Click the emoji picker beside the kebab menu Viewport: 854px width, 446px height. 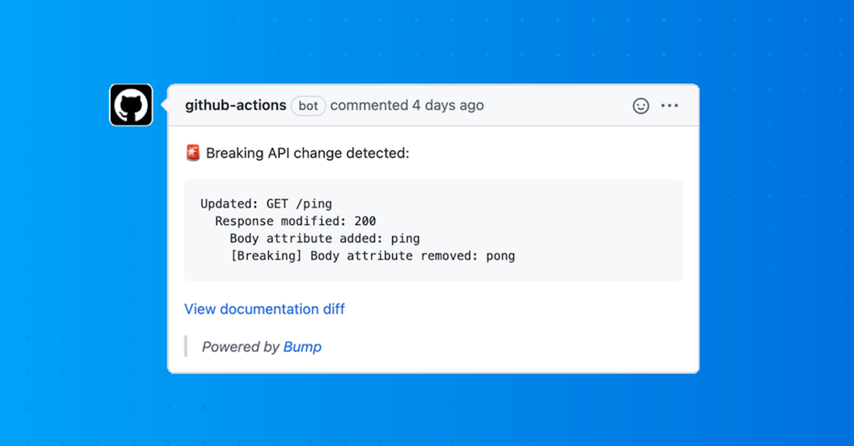point(641,106)
